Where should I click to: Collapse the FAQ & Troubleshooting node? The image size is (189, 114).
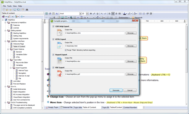5,102
